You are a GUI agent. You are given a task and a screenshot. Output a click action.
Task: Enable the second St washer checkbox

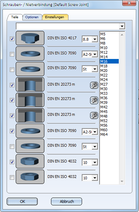[x=12, y=146]
